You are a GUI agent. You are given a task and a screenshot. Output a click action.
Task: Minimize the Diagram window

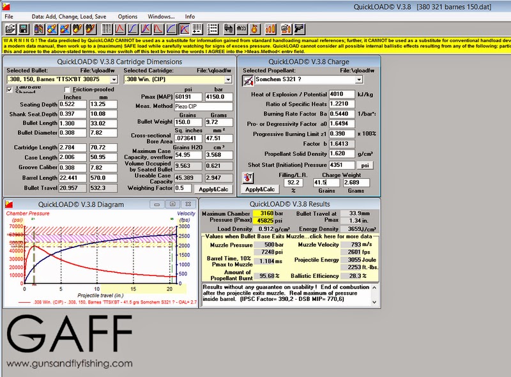click(157, 204)
